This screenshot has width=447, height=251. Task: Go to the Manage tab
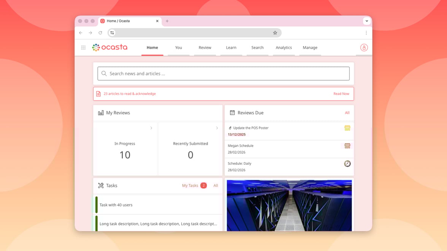[310, 48]
